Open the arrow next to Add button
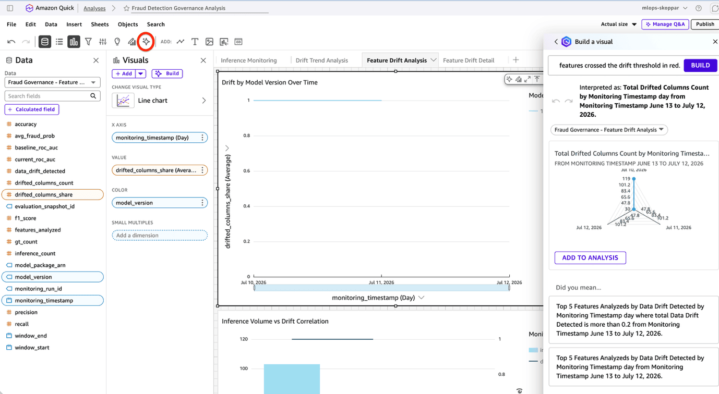The image size is (719, 394). click(x=141, y=73)
